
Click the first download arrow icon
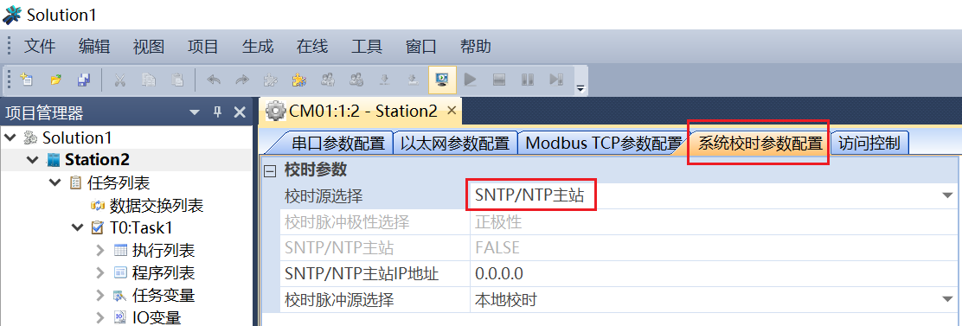pyautogui.click(x=385, y=79)
